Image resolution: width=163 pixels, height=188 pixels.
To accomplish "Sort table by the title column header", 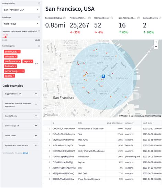I will [91, 123].
